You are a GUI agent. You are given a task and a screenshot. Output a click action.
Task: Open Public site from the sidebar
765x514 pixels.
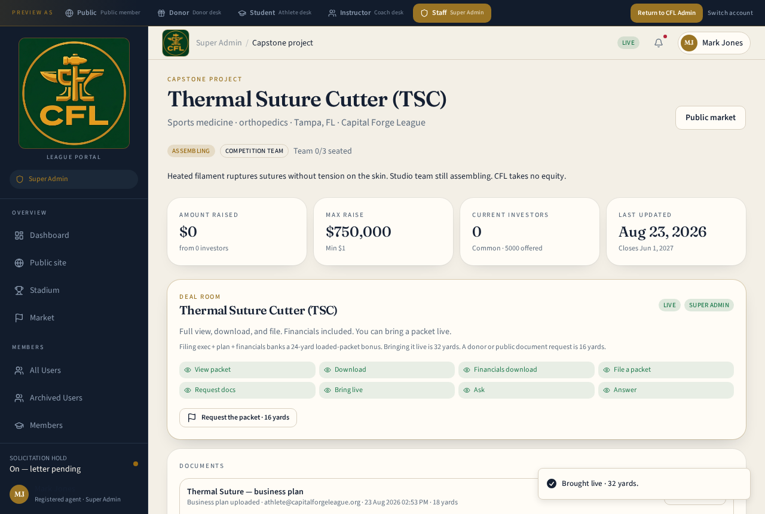[x=74, y=263]
